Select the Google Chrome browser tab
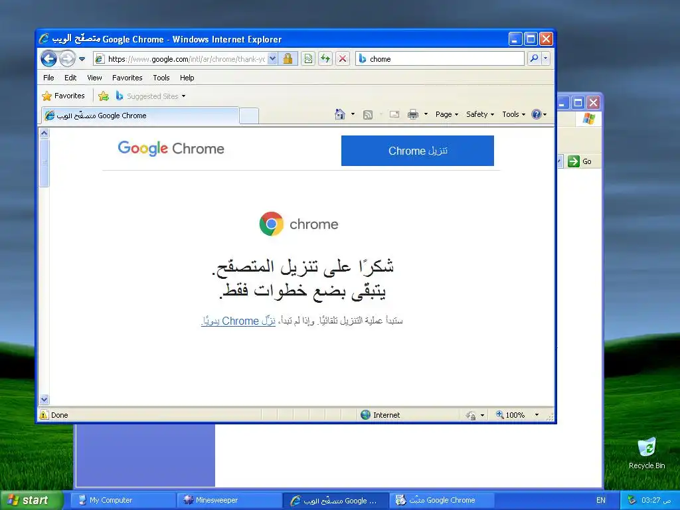Viewport: 680px width, 510px height. tap(140, 116)
